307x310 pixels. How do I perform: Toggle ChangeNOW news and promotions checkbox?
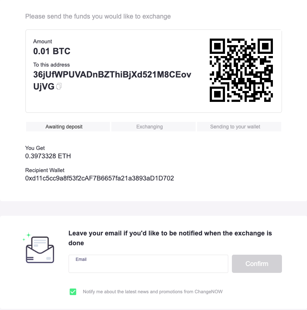[73, 291]
